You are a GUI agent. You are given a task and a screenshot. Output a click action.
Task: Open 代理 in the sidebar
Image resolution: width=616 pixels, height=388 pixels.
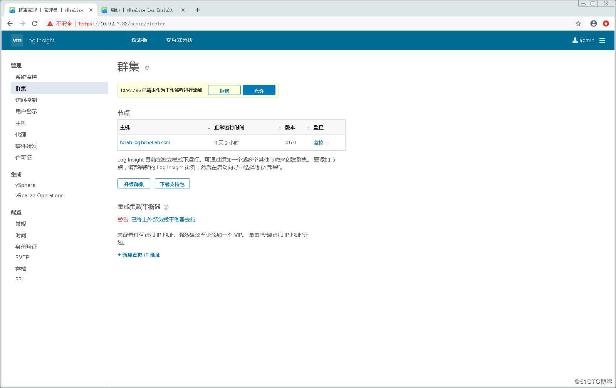pos(21,135)
